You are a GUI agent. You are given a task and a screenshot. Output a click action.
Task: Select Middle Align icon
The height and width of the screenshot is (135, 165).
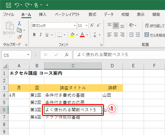point(116,25)
